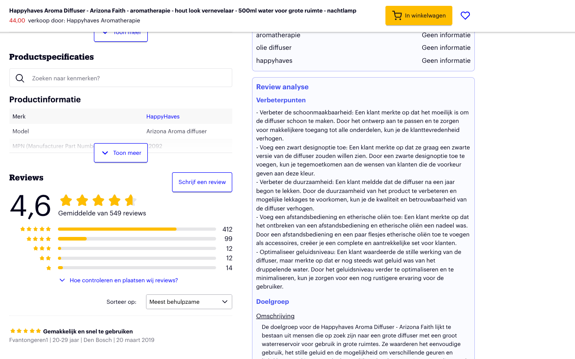The image size is (575, 359).
Task: Click the chevron beside review policy link
Action: coord(62,280)
